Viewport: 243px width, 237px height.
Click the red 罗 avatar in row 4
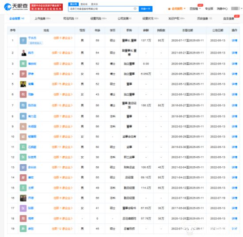click(x=23, y=74)
